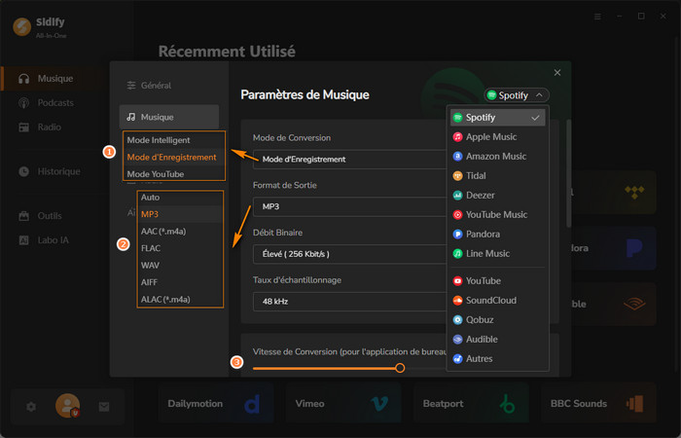Click the settings gear icon at bottom left
Image resolution: width=681 pixels, height=438 pixels.
[31, 406]
